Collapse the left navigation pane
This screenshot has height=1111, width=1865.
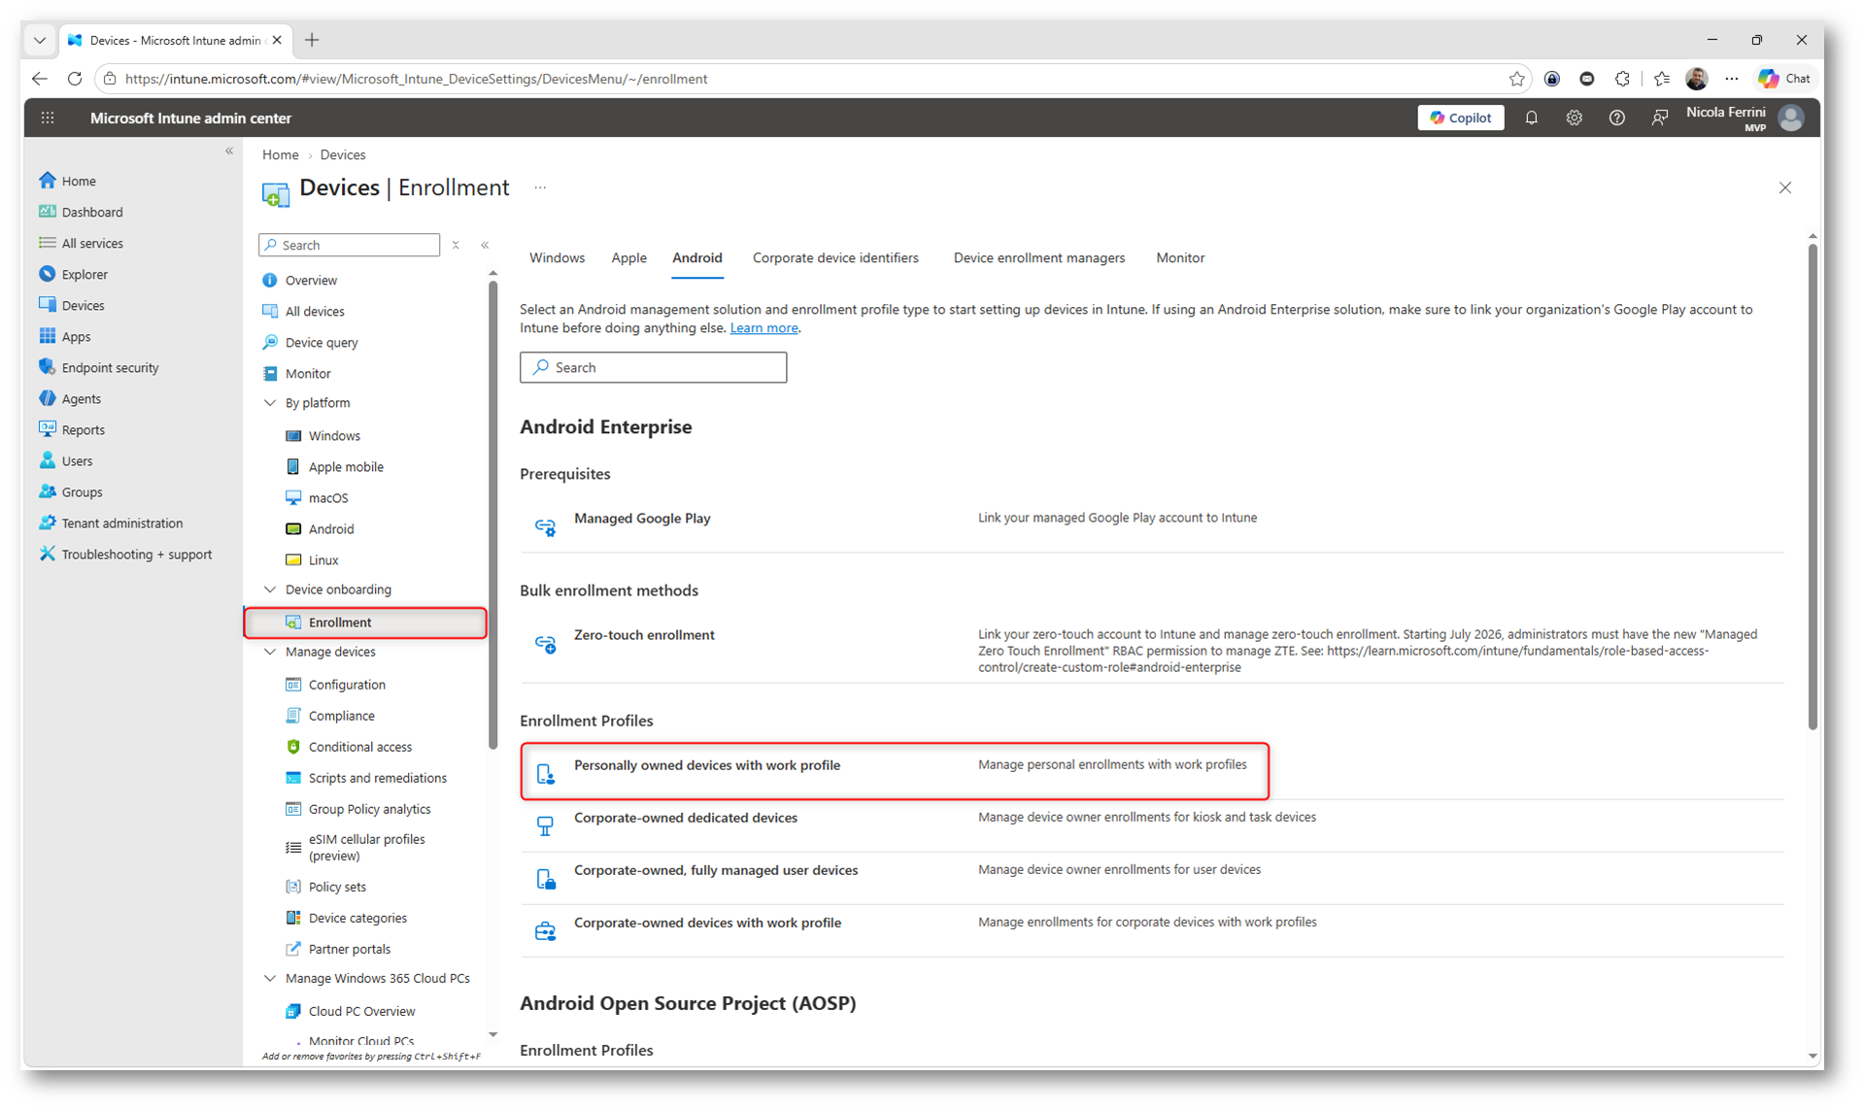(229, 151)
